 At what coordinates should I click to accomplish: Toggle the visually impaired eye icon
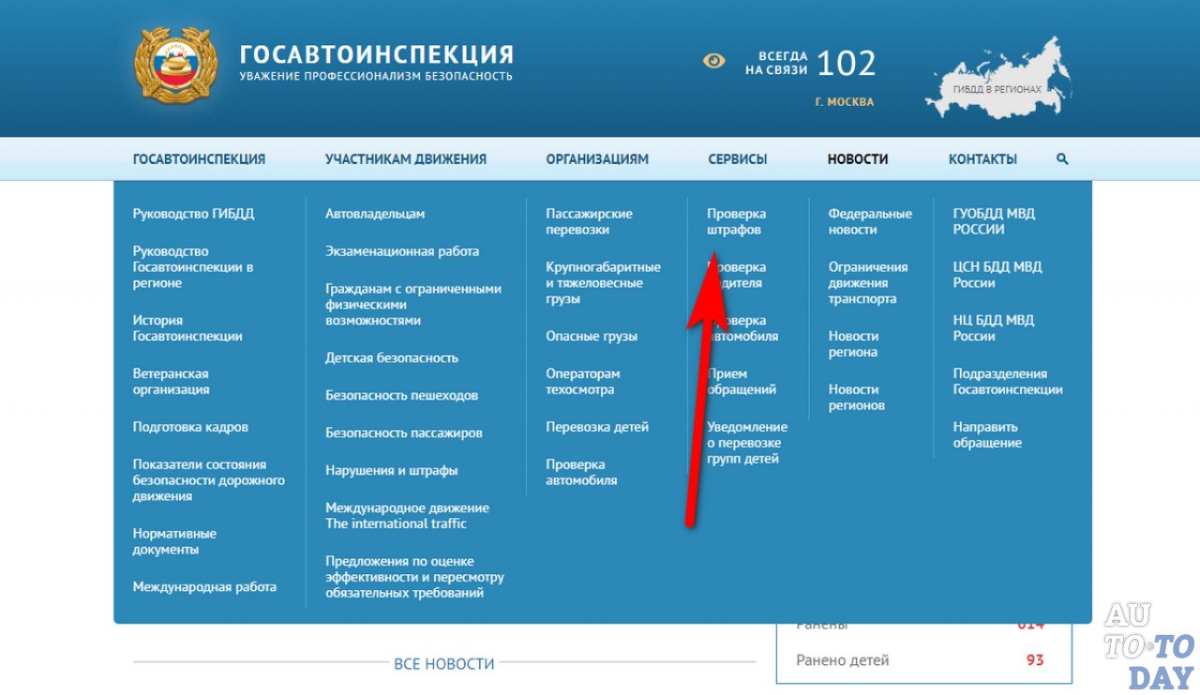714,61
